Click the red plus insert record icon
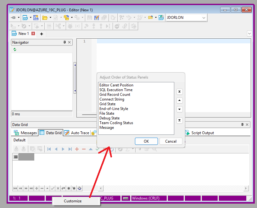Image resolution: width=257 pixels, height=208 pixels. [77, 149]
